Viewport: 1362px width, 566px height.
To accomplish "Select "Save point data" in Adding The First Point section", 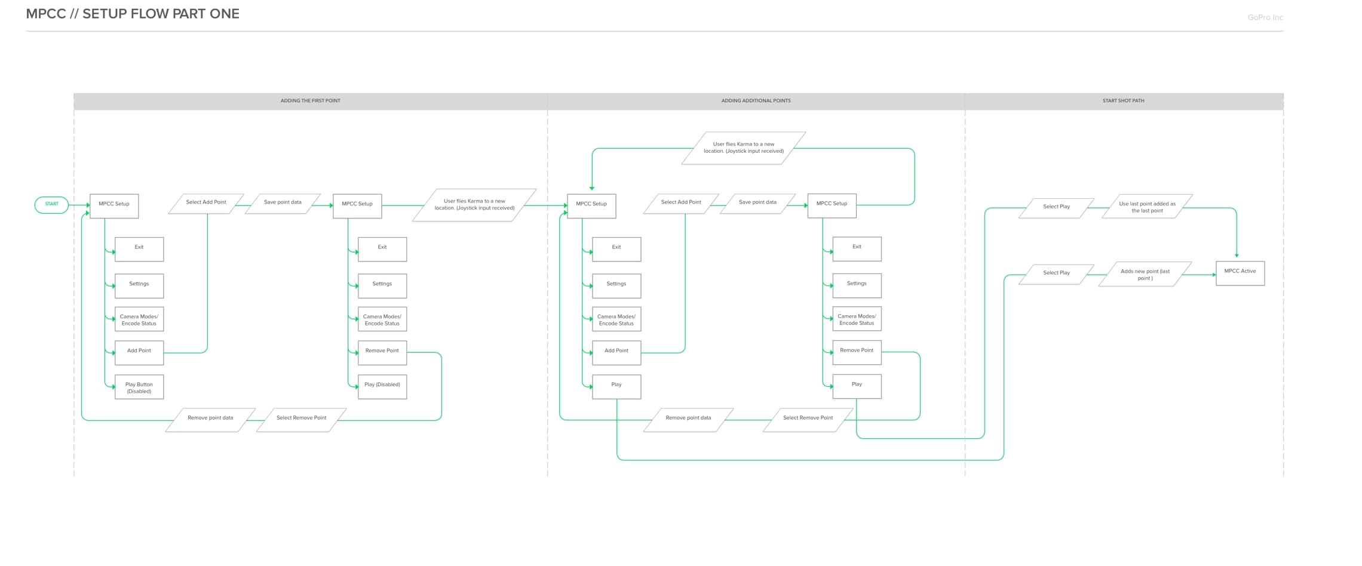I will [283, 204].
